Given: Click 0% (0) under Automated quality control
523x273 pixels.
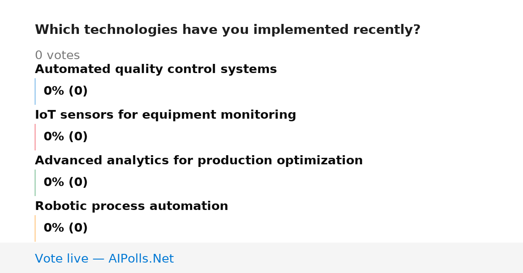Looking at the screenshot, I should tap(65, 91).
